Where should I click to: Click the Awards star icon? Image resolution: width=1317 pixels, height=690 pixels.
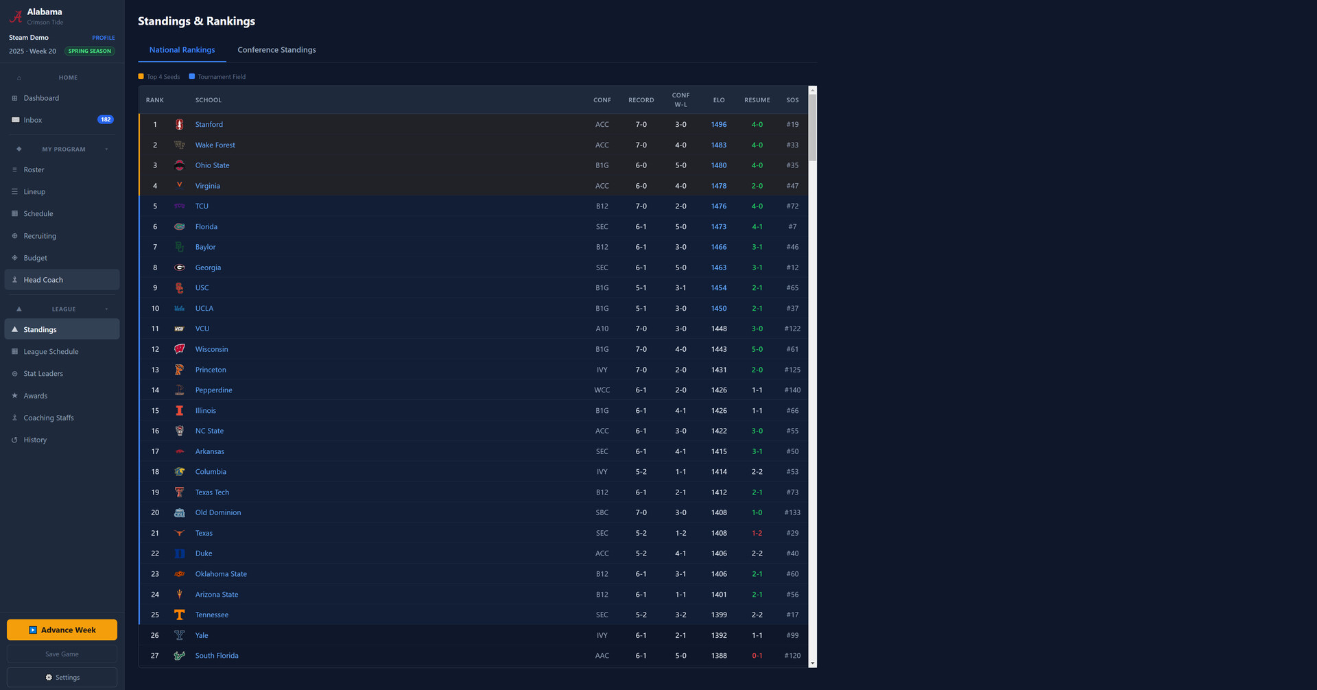[15, 396]
